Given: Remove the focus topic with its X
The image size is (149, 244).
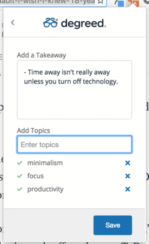Looking at the screenshot, I should (128, 176).
